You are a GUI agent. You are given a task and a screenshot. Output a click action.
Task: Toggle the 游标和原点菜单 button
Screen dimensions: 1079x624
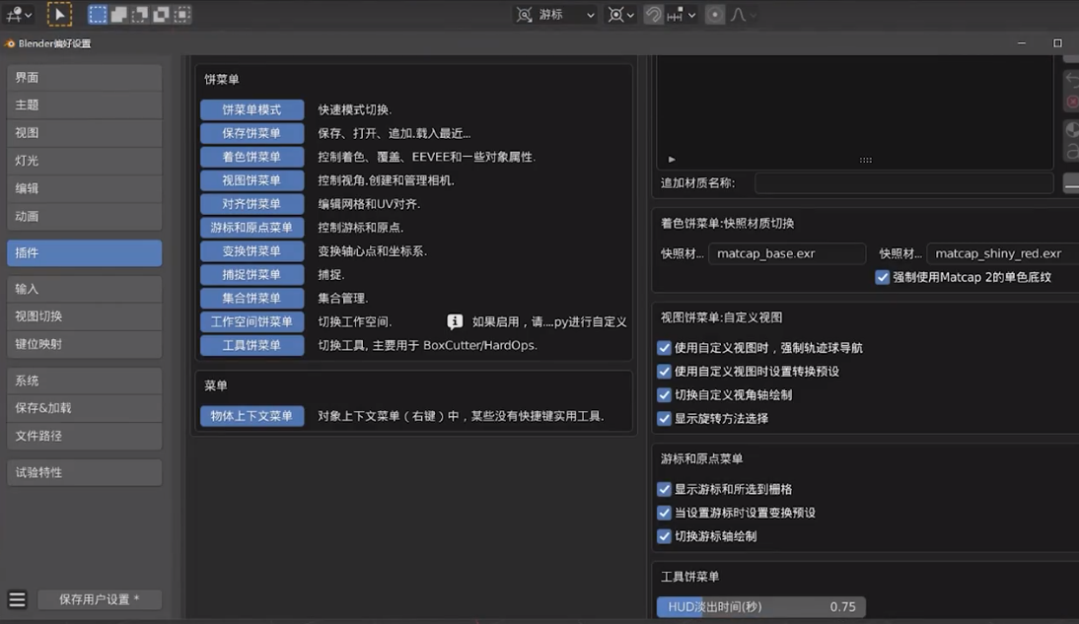pyautogui.click(x=252, y=227)
